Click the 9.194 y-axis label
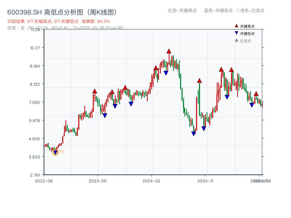The image size is (291, 218). click(35, 66)
